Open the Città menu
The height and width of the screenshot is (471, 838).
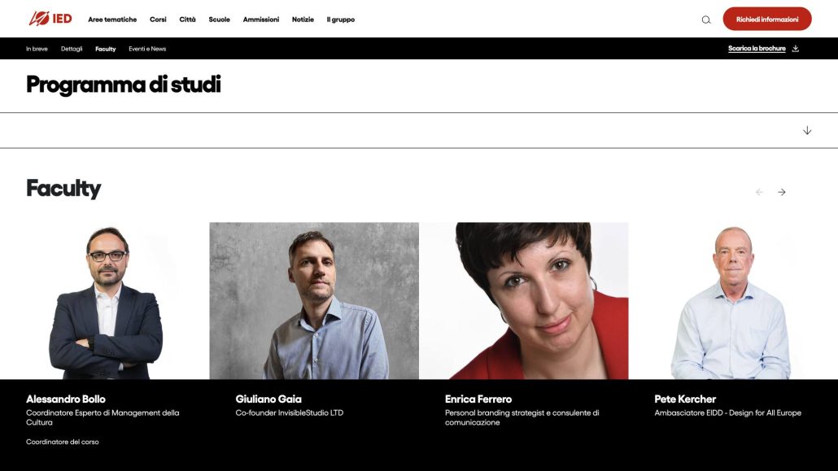pyautogui.click(x=188, y=20)
